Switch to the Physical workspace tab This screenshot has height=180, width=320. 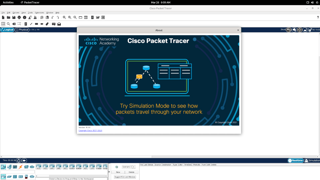22,30
